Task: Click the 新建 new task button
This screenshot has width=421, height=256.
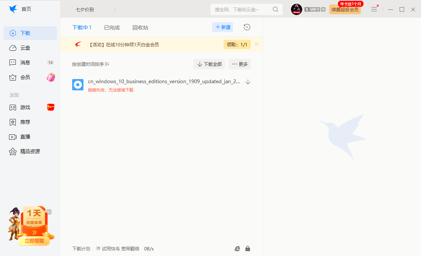Action: pyautogui.click(x=223, y=27)
